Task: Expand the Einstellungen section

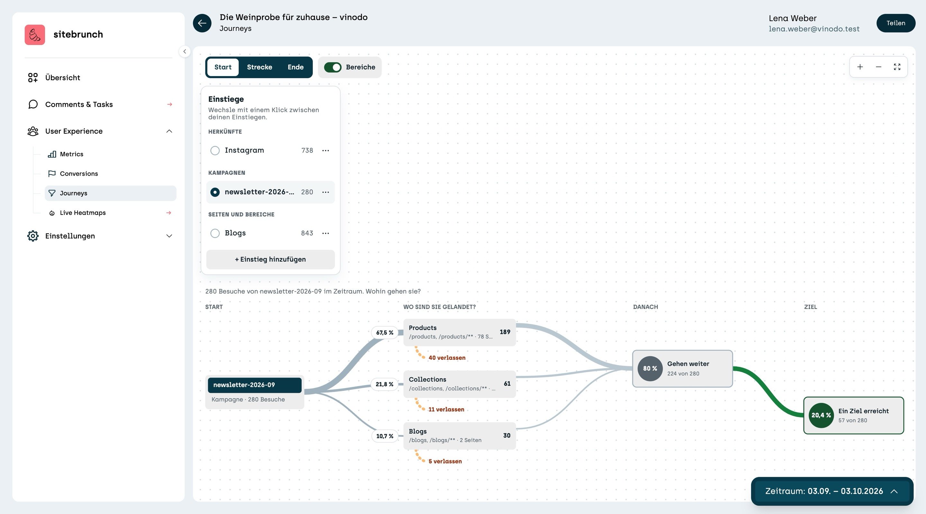Action: pyautogui.click(x=169, y=236)
